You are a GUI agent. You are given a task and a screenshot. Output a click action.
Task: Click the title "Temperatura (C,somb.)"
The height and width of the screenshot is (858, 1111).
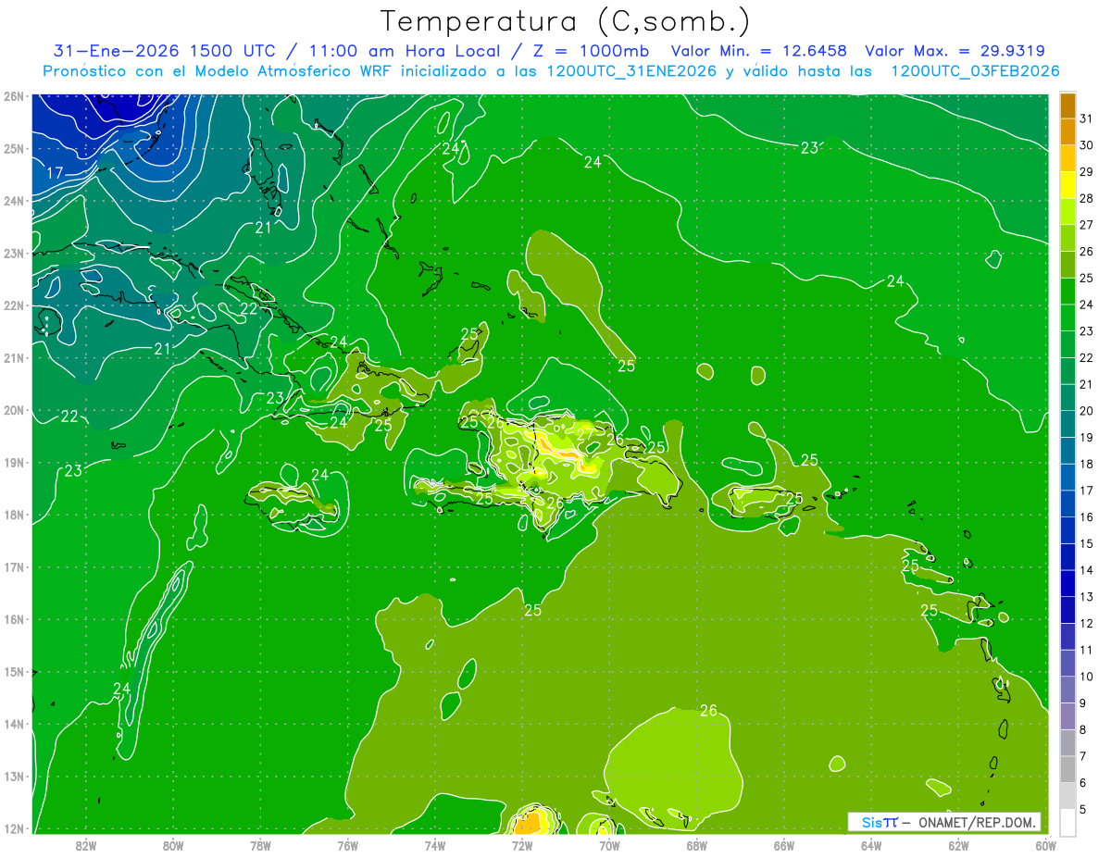[565, 21]
